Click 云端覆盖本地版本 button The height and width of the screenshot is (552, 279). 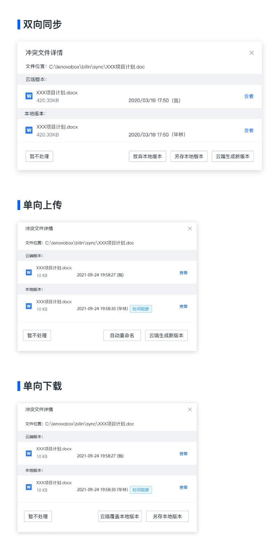(x=120, y=516)
